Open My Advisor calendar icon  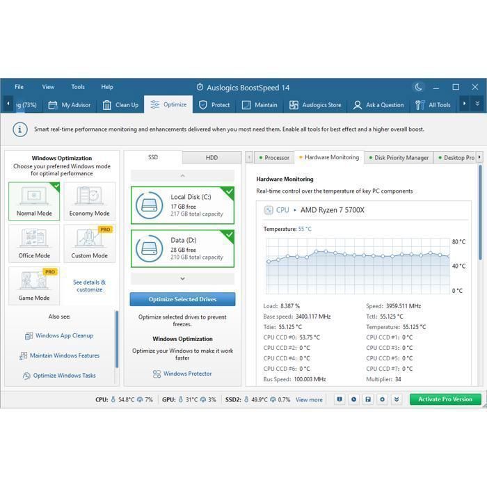(52, 105)
